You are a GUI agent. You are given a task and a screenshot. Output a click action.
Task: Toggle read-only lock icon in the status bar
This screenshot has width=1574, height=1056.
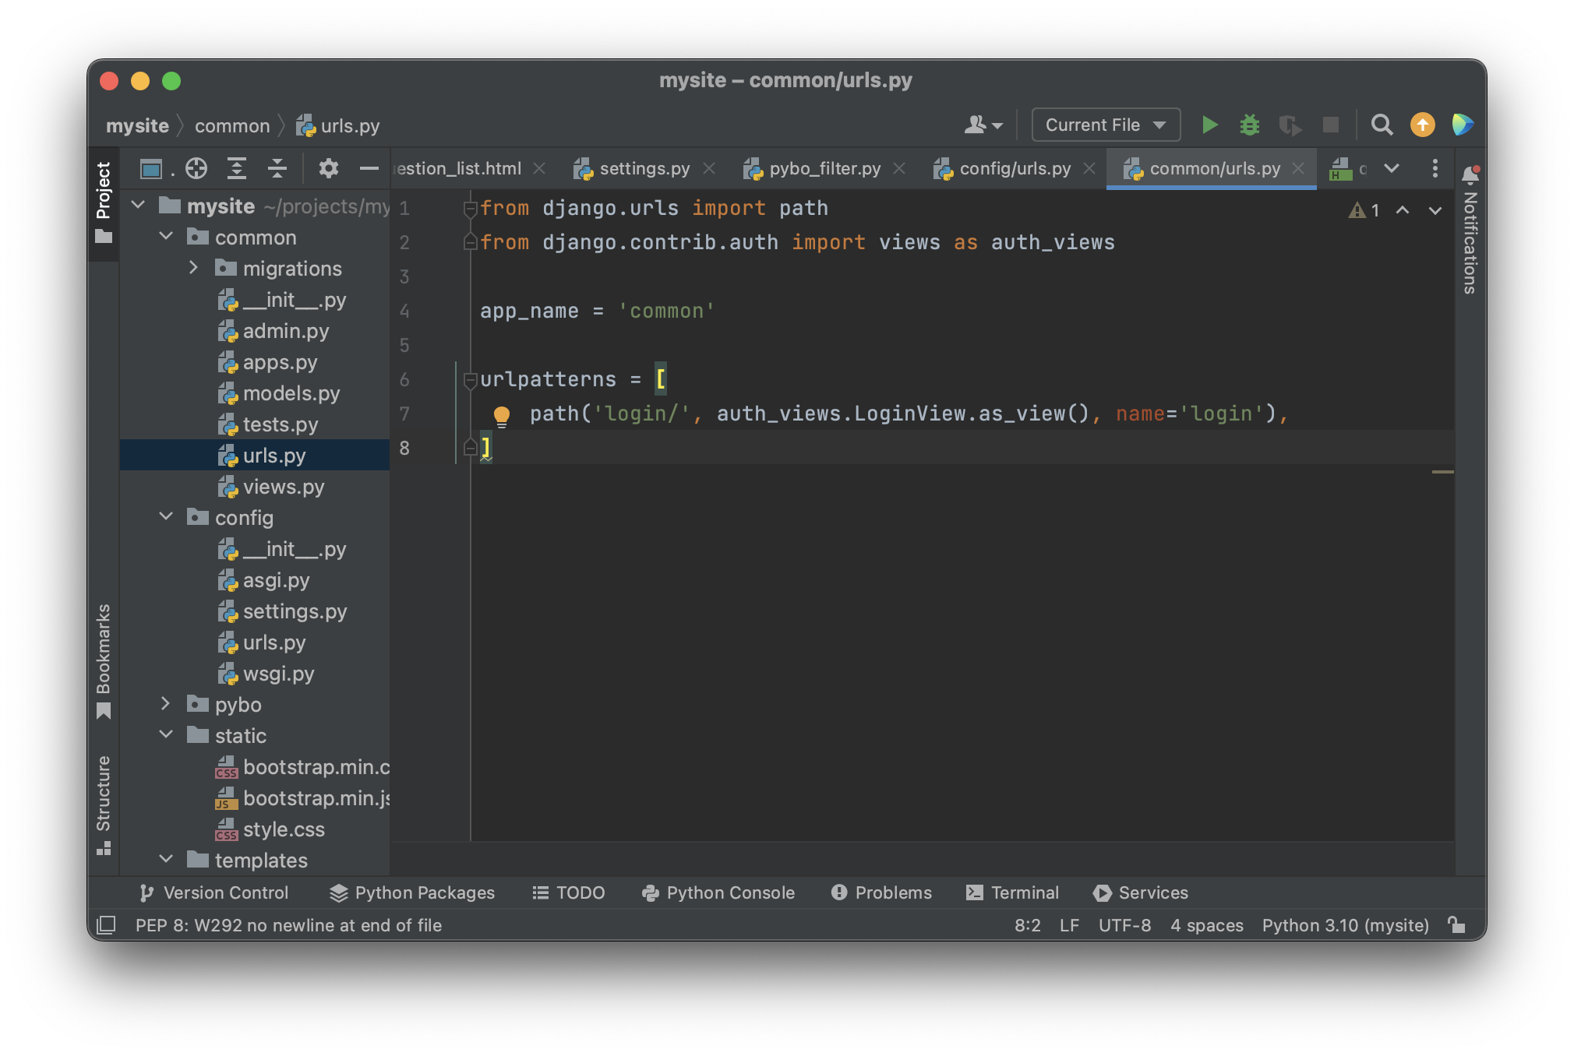coord(1457,925)
